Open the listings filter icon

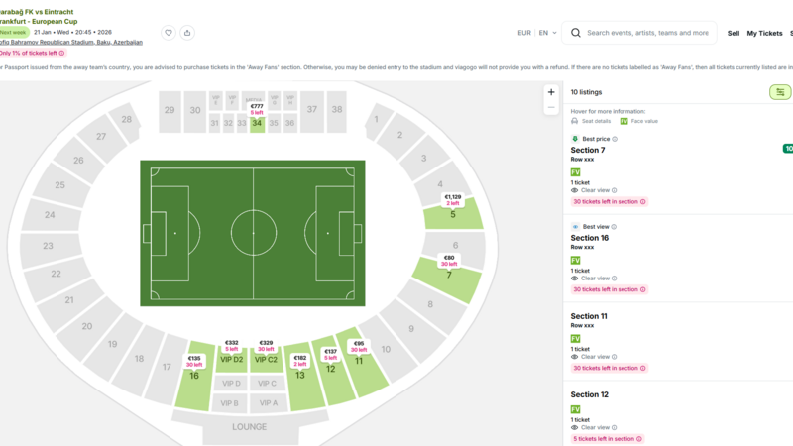(780, 92)
